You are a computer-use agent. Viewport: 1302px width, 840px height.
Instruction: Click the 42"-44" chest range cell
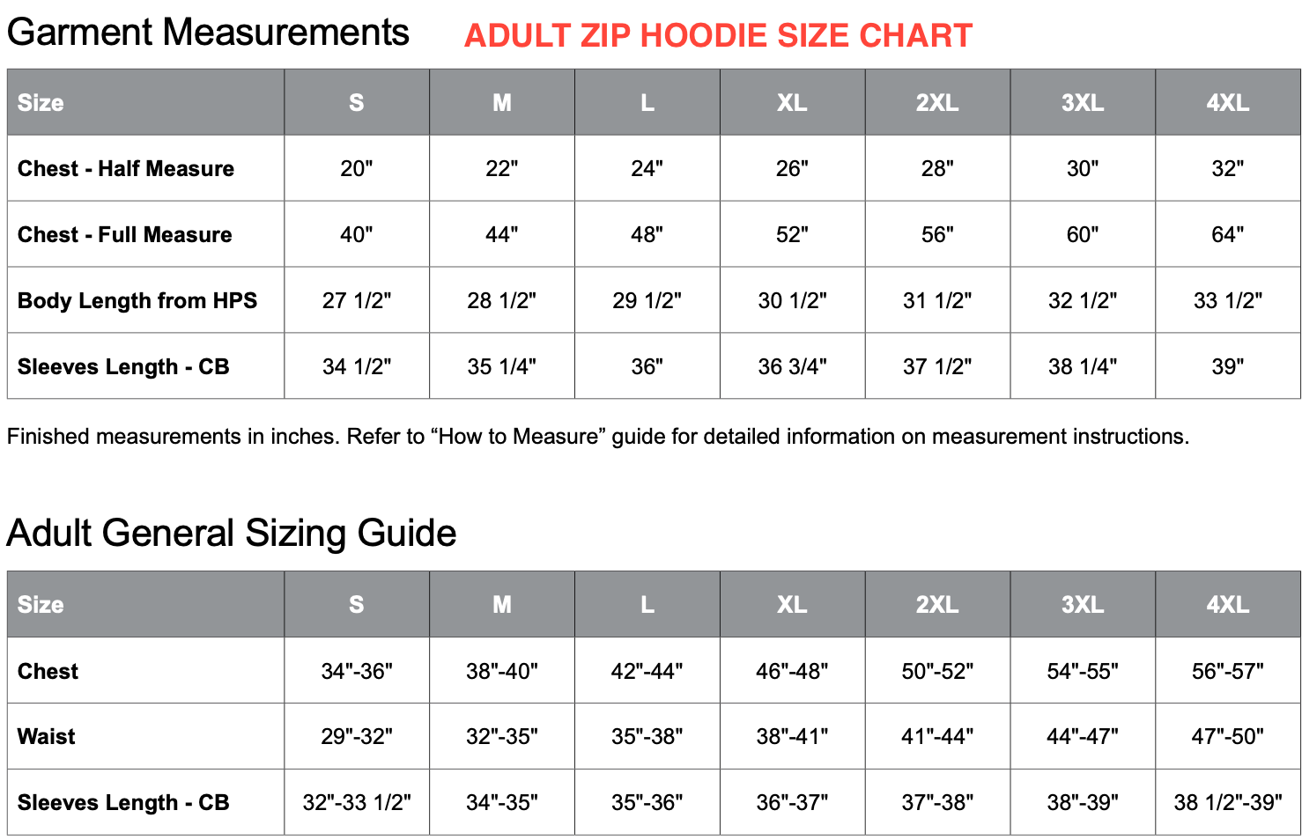point(647,671)
